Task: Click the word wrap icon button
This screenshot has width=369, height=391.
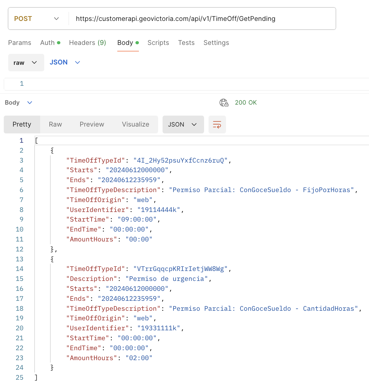Action: click(217, 125)
